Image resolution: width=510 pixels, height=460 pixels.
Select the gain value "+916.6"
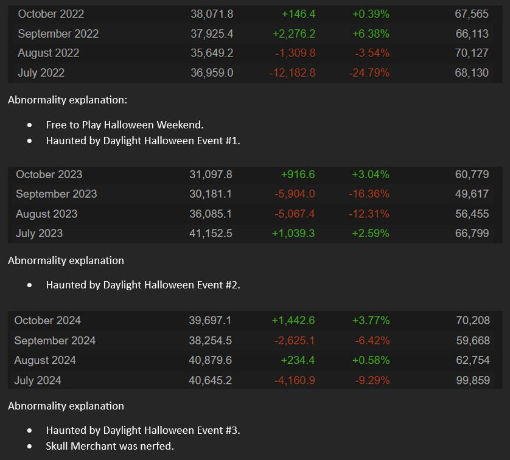298,175
